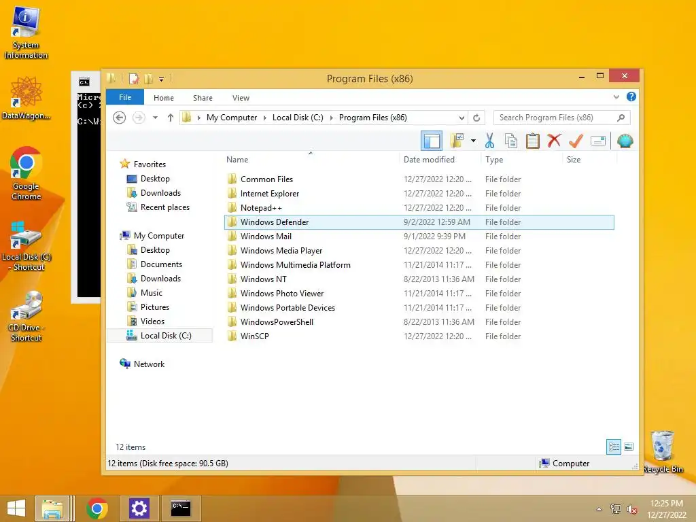Click My Computer in the address bar
This screenshot has height=522, width=696.
click(231, 118)
